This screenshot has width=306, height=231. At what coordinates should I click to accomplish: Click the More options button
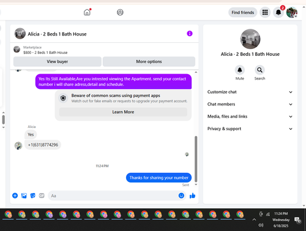(x=149, y=61)
